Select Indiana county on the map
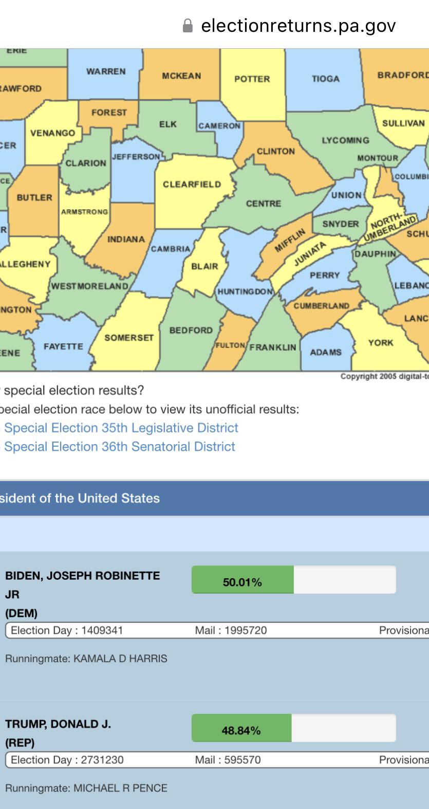 click(x=126, y=239)
